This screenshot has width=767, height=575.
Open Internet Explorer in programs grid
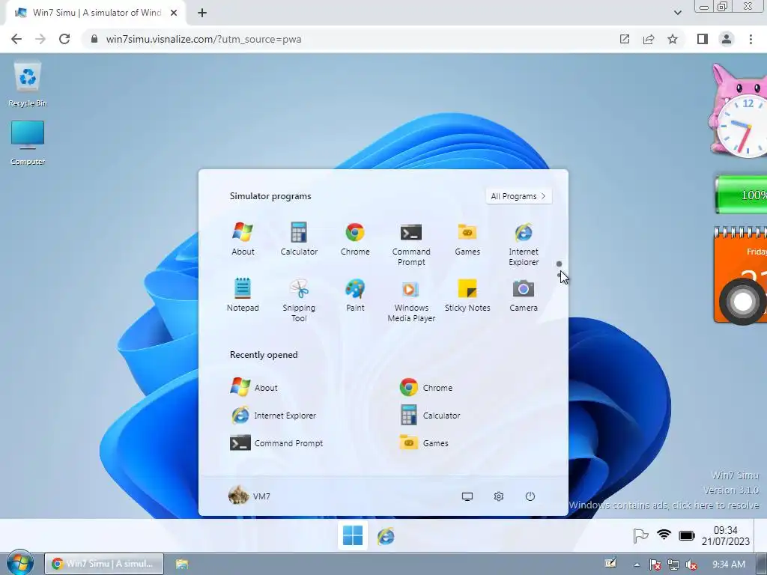524,244
